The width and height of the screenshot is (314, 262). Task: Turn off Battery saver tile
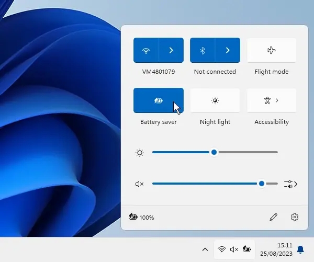pos(159,100)
